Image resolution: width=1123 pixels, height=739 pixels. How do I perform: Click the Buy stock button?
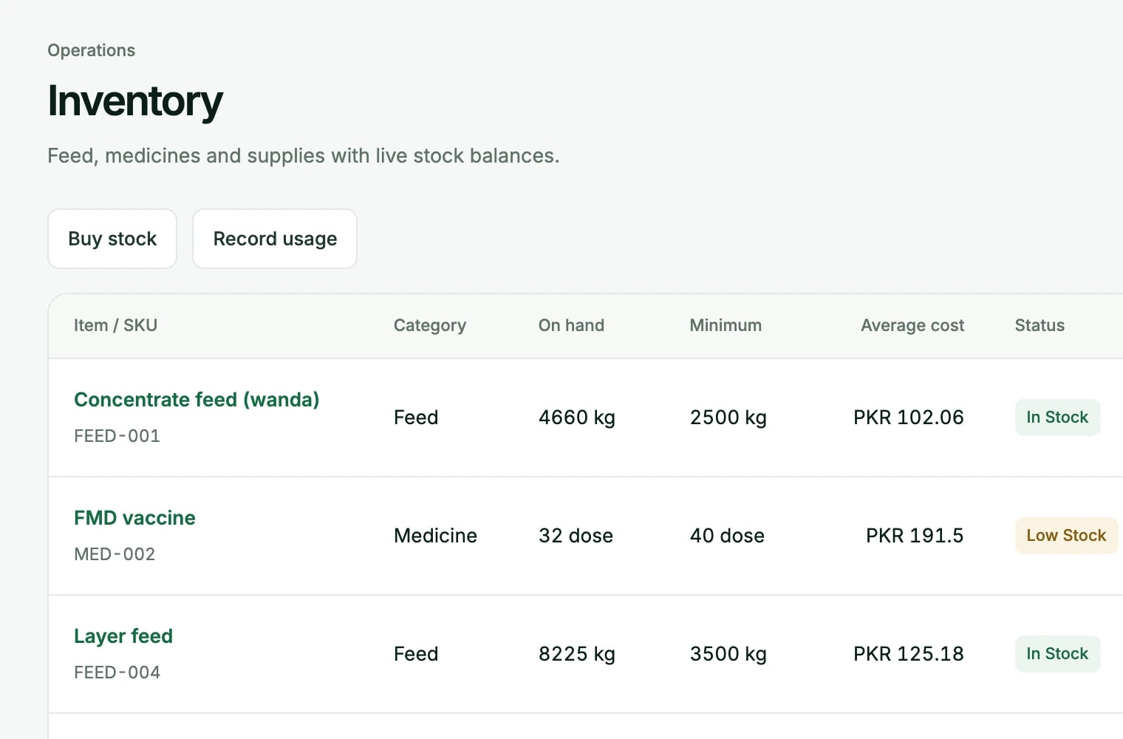(112, 239)
